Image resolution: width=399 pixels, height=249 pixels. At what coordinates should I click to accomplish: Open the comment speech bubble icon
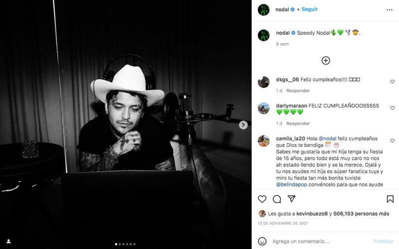click(277, 199)
